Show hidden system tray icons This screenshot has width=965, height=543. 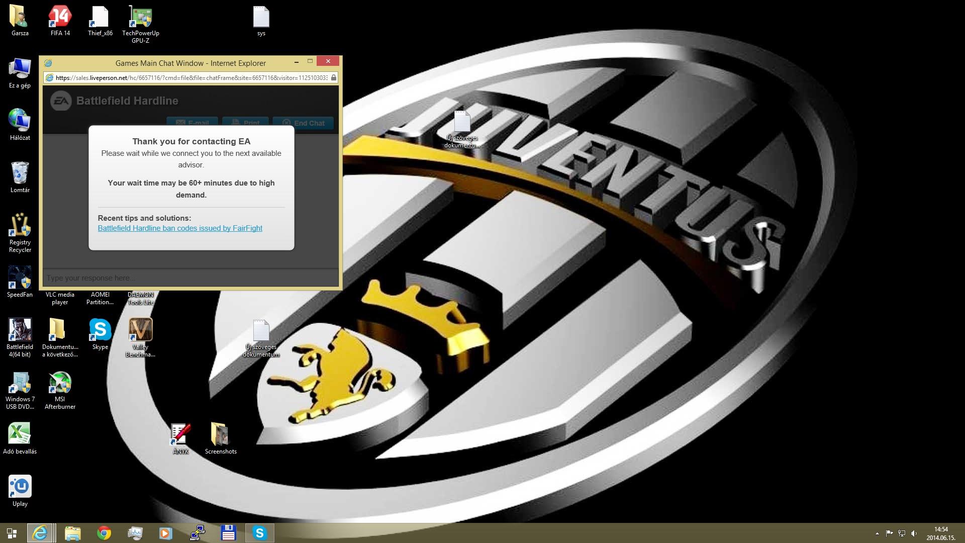pyautogui.click(x=877, y=533)
